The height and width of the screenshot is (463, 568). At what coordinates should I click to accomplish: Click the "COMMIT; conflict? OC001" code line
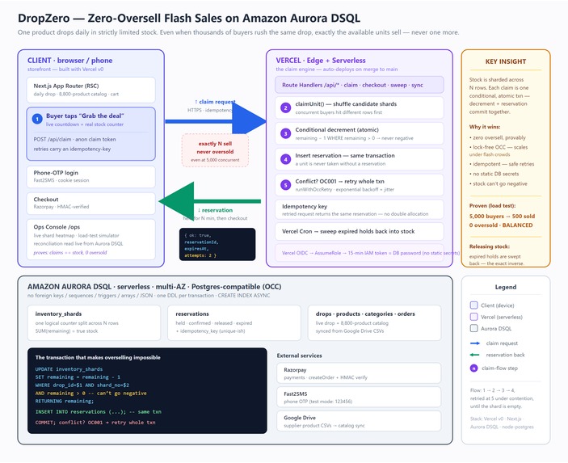[x=95, y=423]
